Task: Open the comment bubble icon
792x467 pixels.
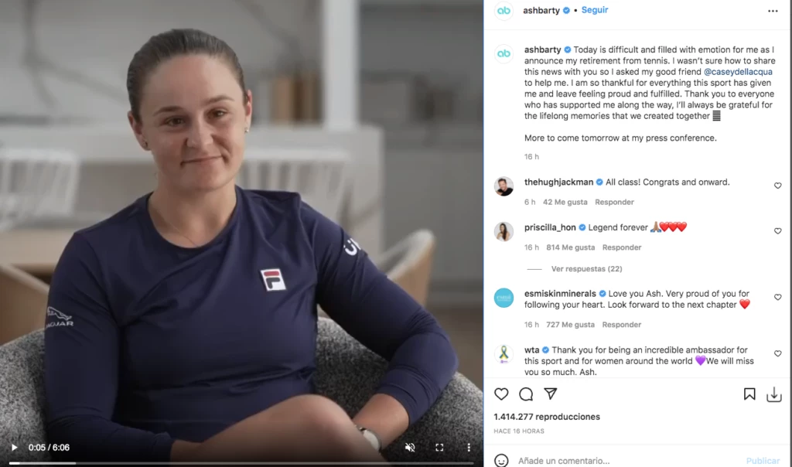Action: click(x=526, y=394)
